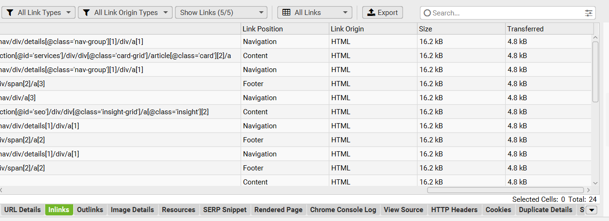Screen dimensions: 609x221
Task: Click the search filter options icon
Action: 588,13
